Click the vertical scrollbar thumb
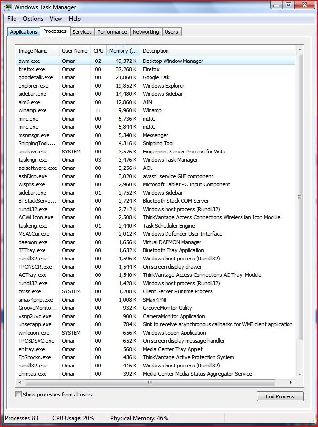This screenshot has height=427, width=318. click(300, 197)
